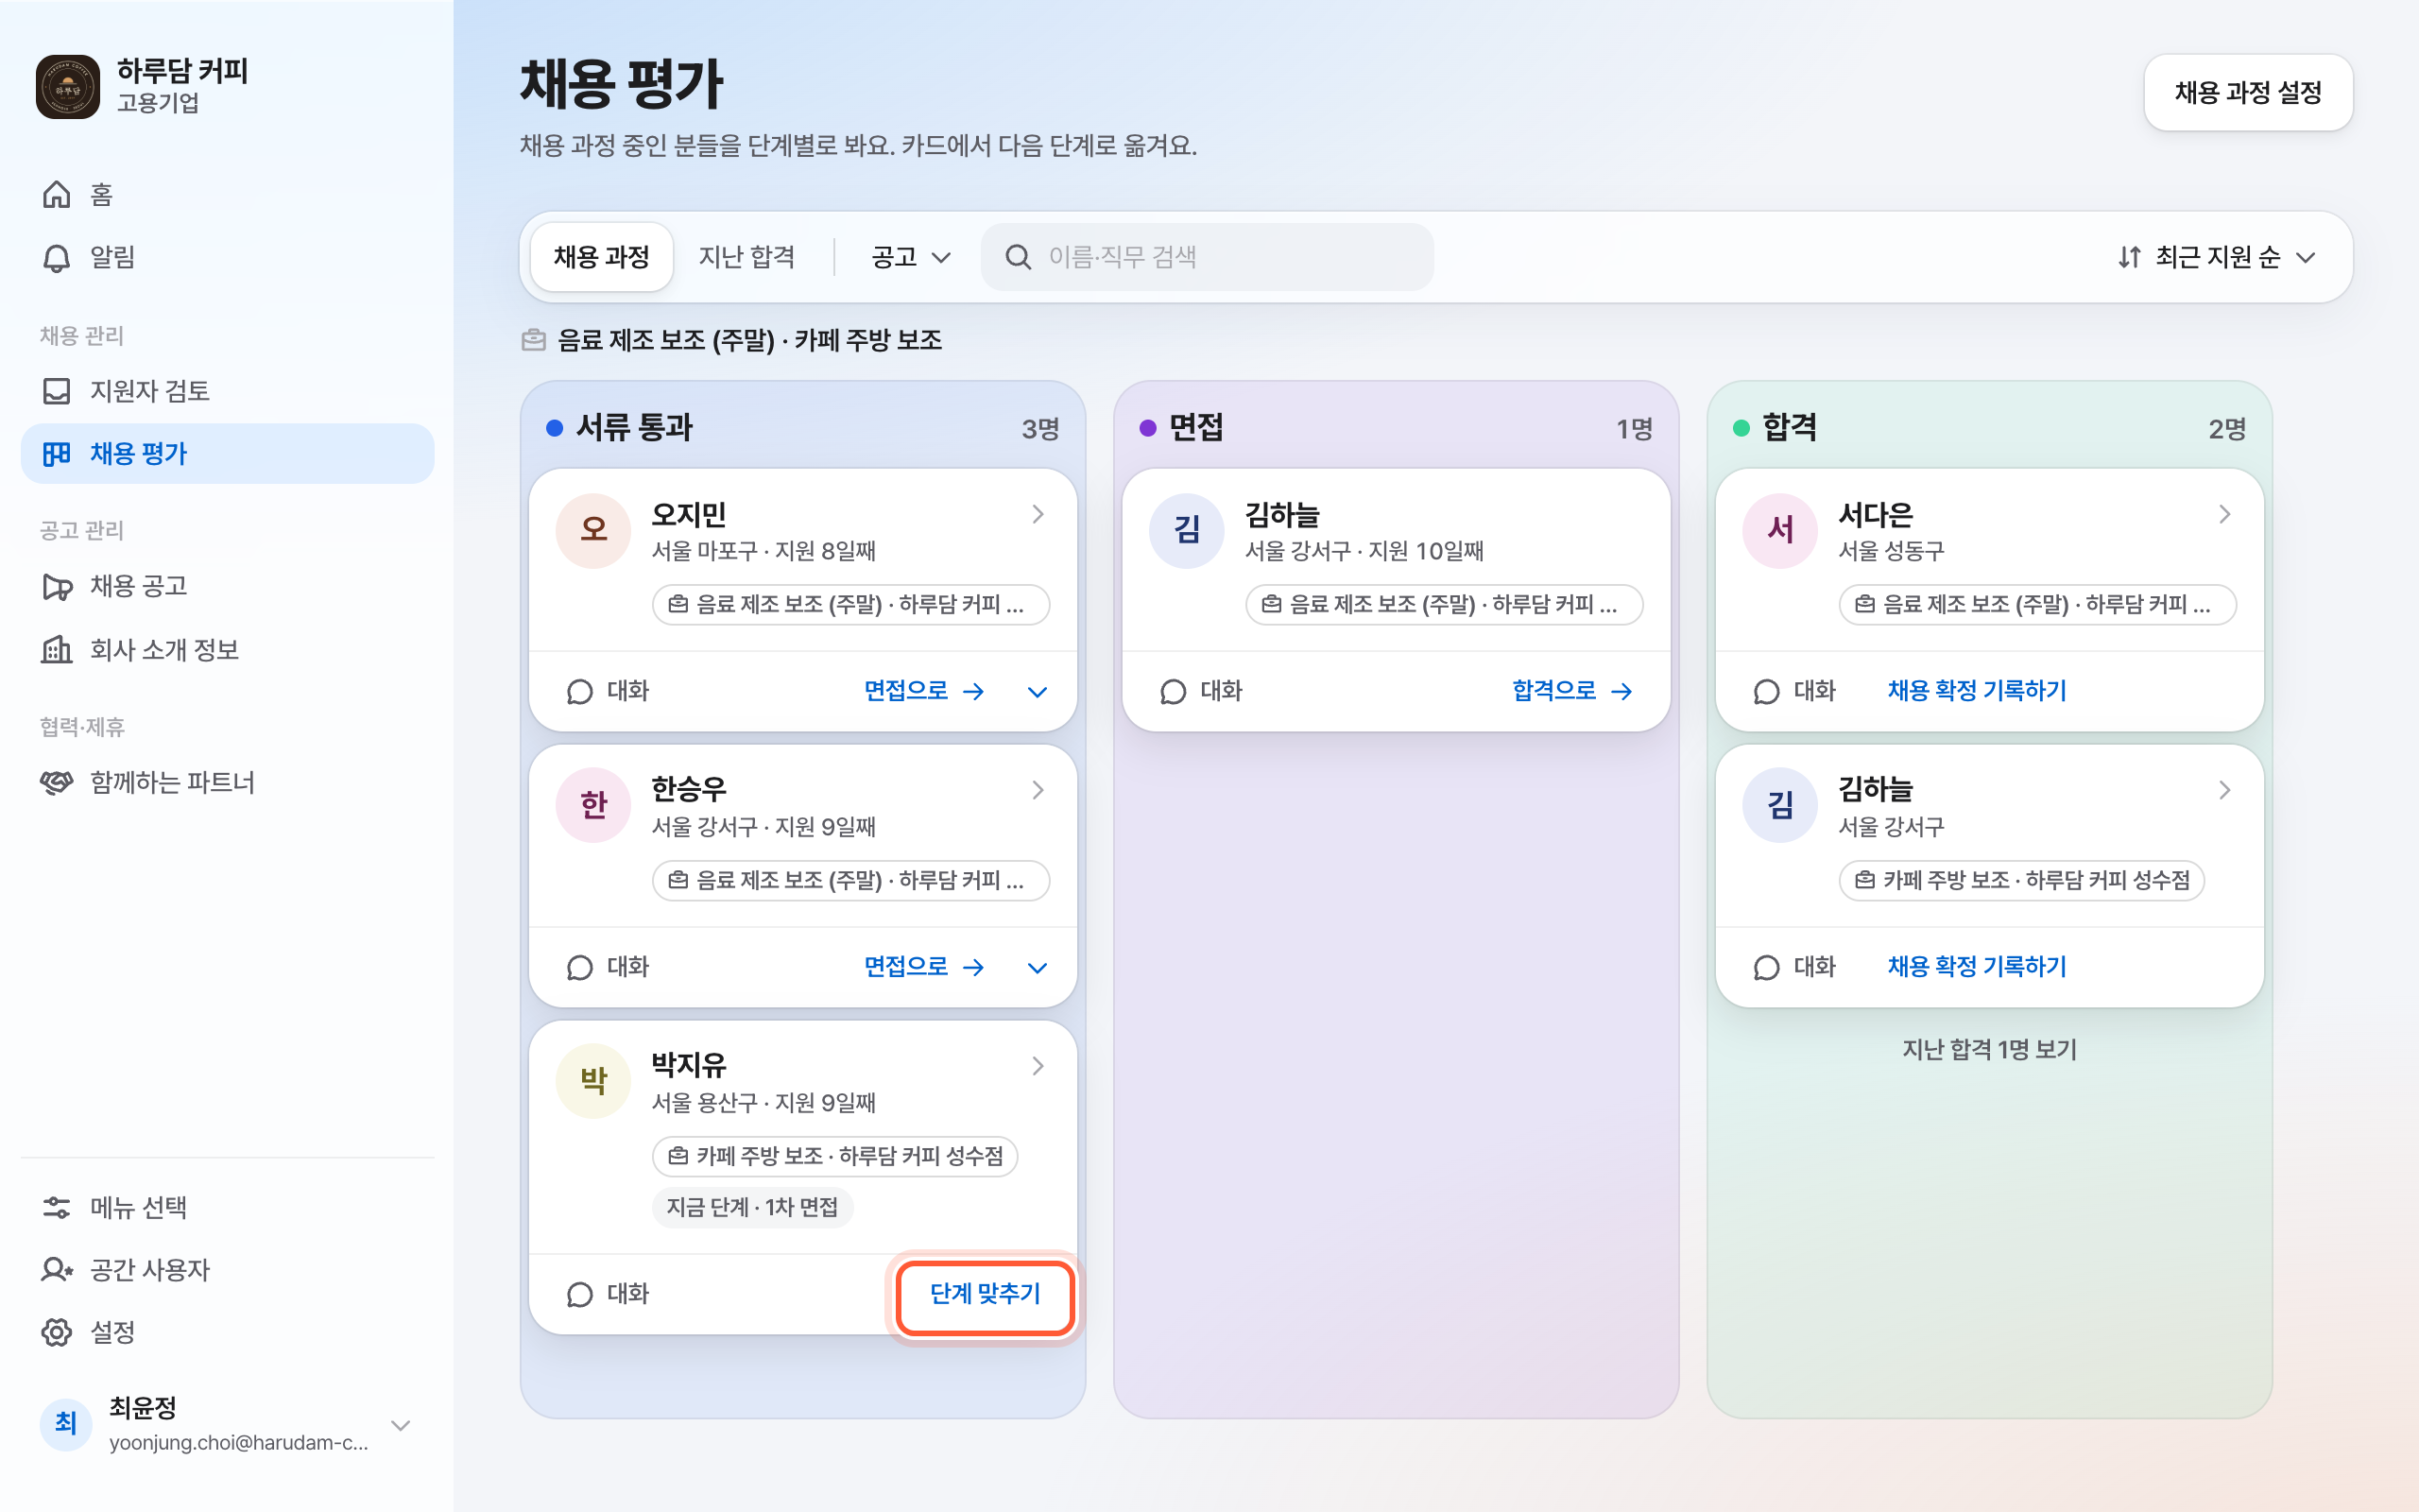
Task: Open 대화 on 김하늘 면접 card
Action: pos(1200,691)
